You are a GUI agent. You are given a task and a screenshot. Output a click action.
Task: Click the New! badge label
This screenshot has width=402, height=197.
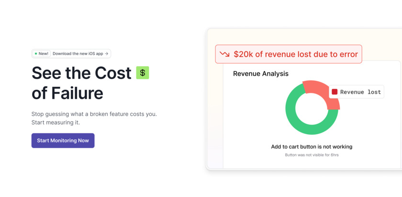pyautogui.click(x=42, y=54)
